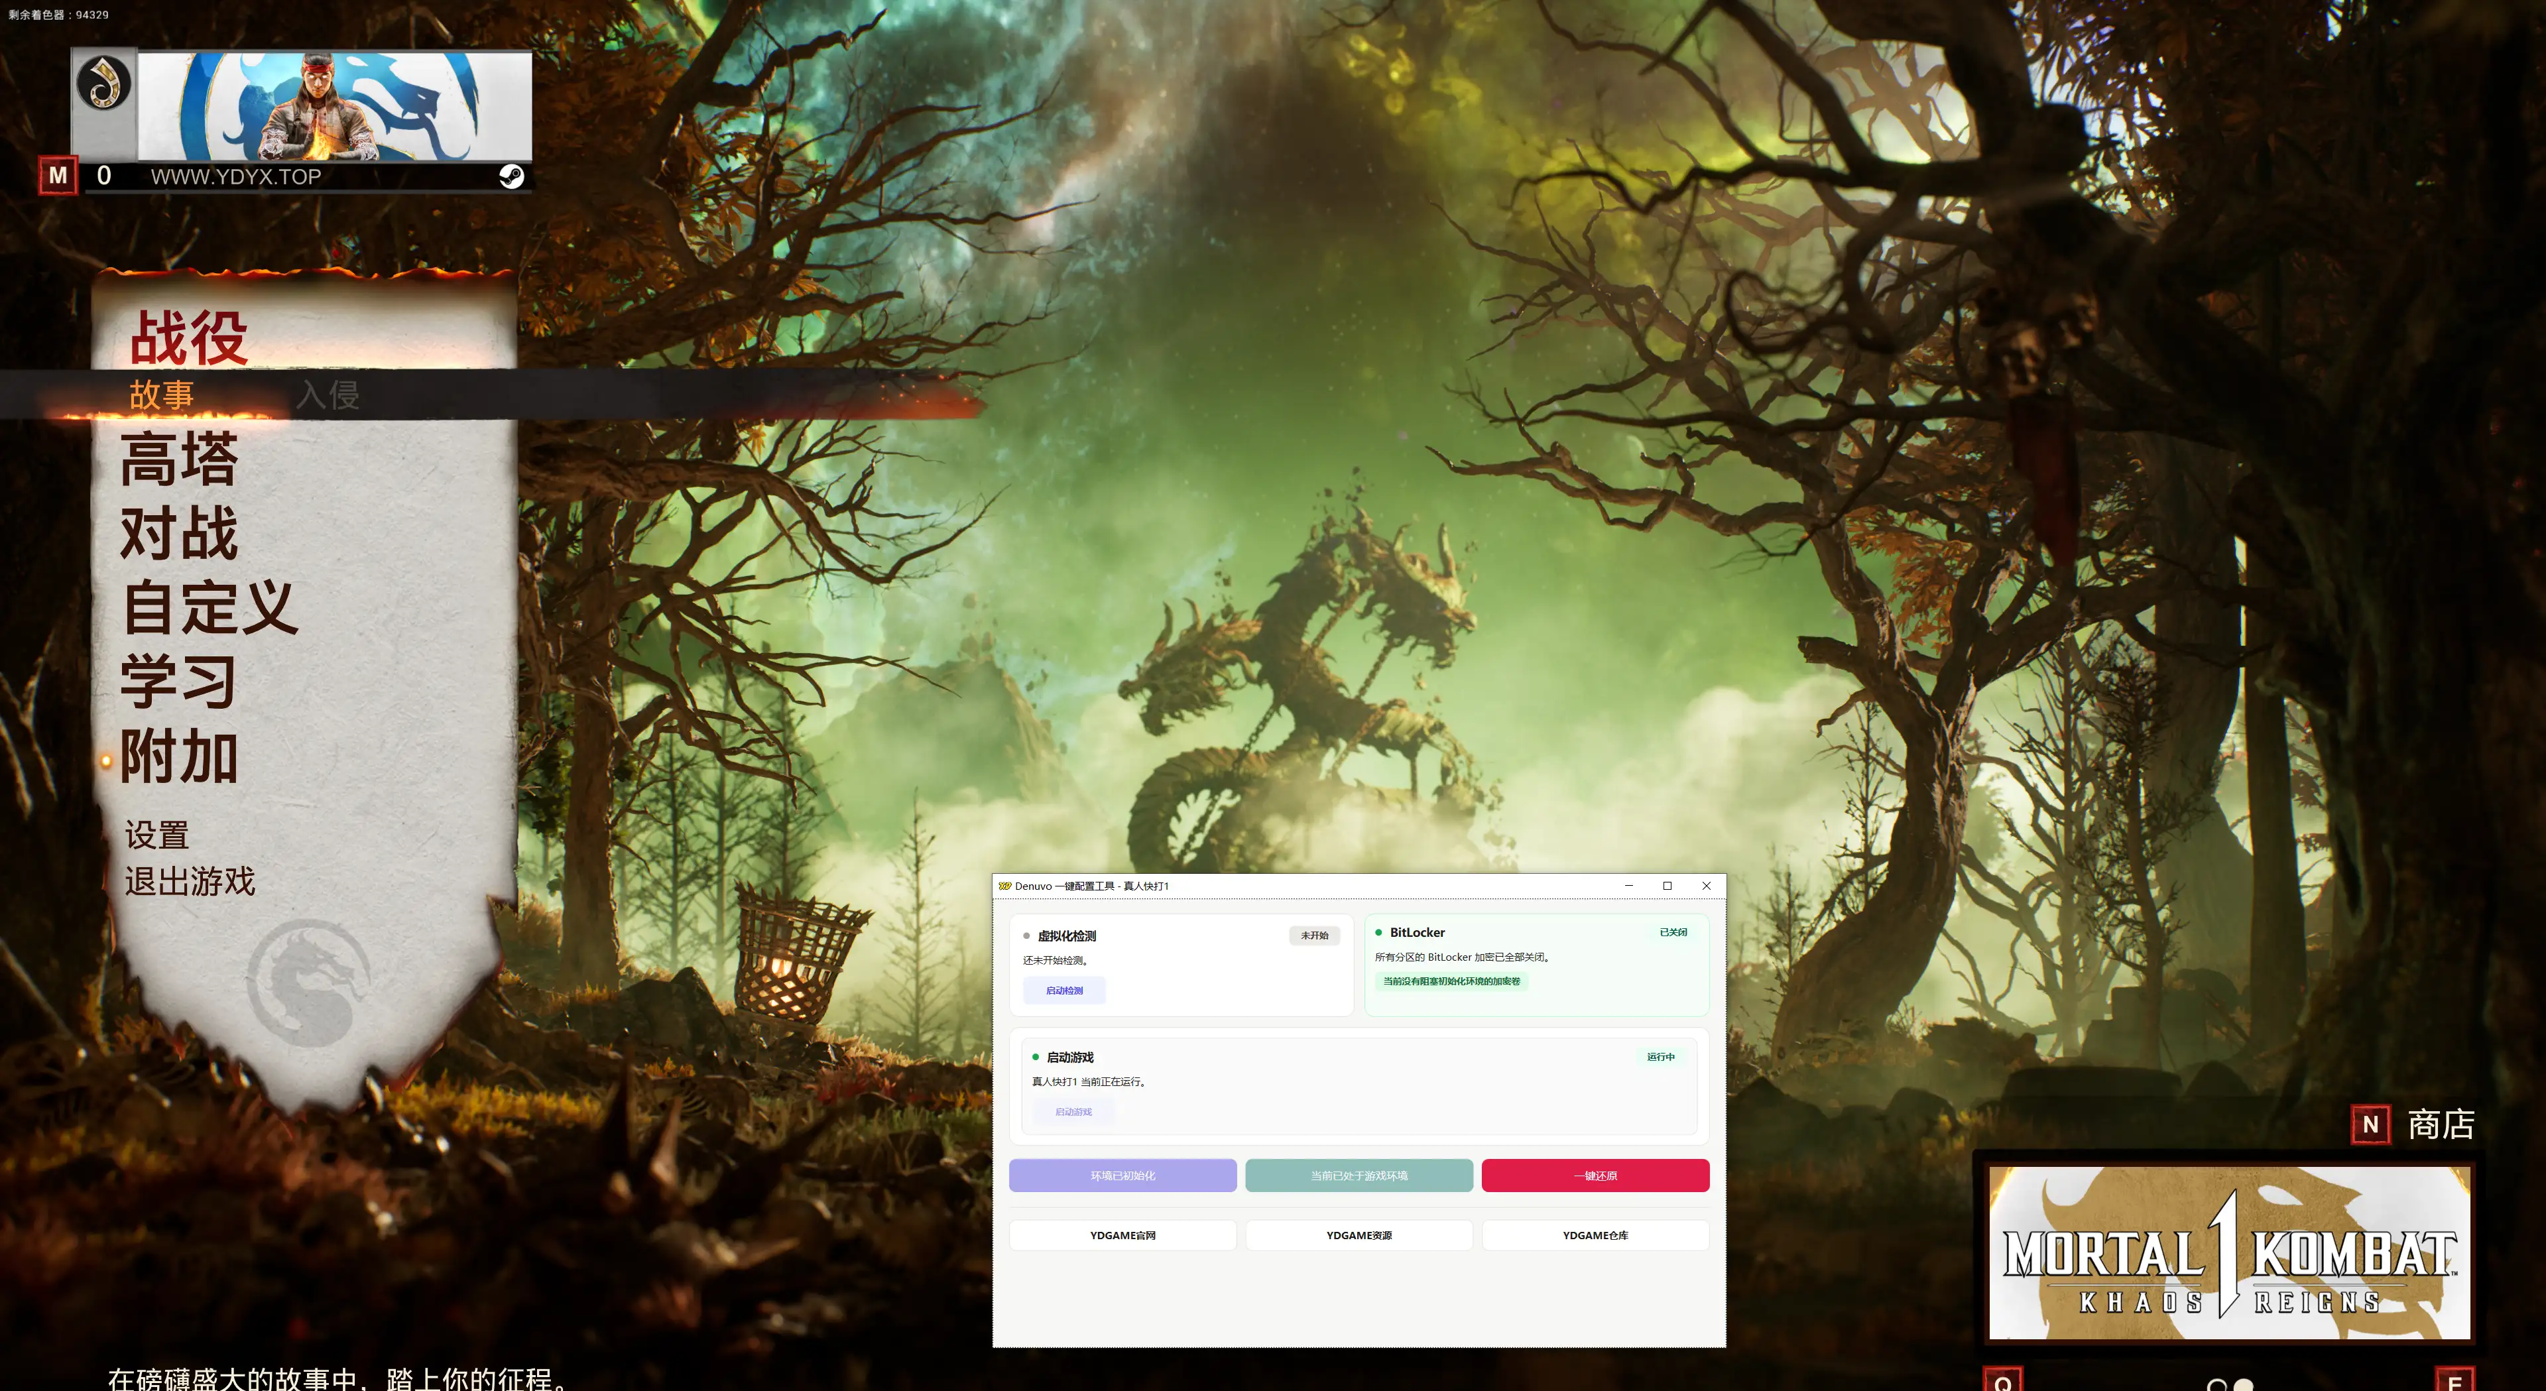Click the Steam logo icon on player card
Image resolution: width=2546 pixels, height=1391 pixels.
click(511, 177)
